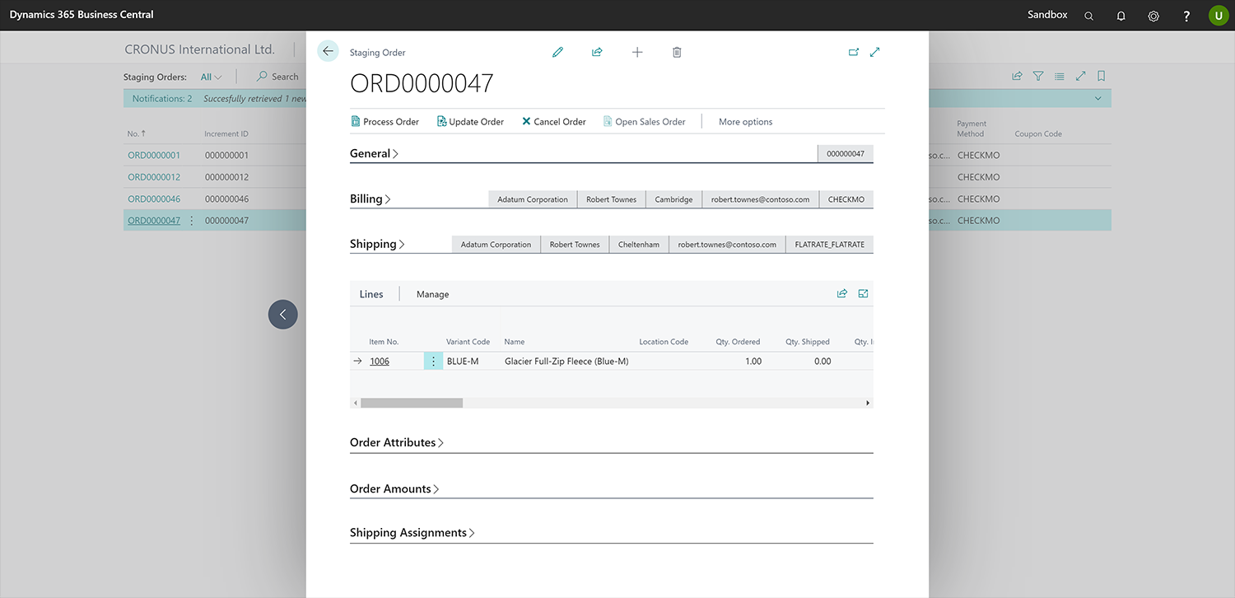Expand the Shipping section
1235x598 pixels.
378,244
